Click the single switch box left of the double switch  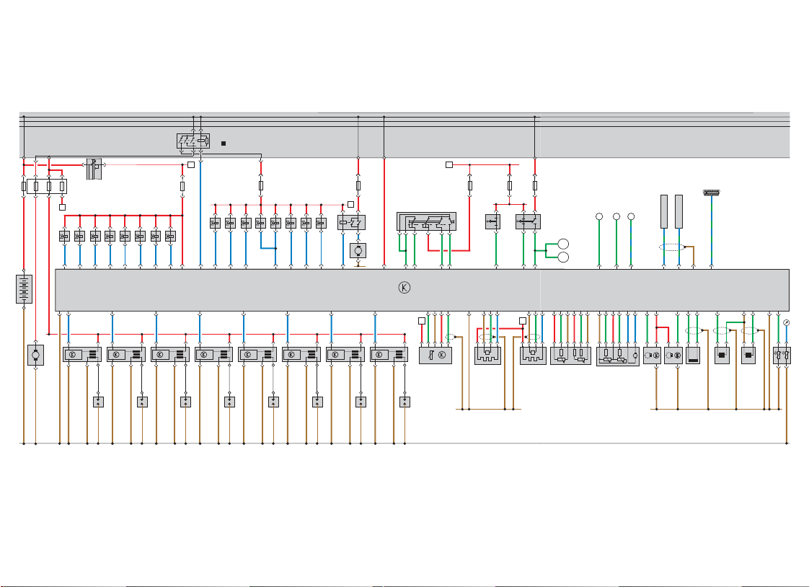[492, 222]
